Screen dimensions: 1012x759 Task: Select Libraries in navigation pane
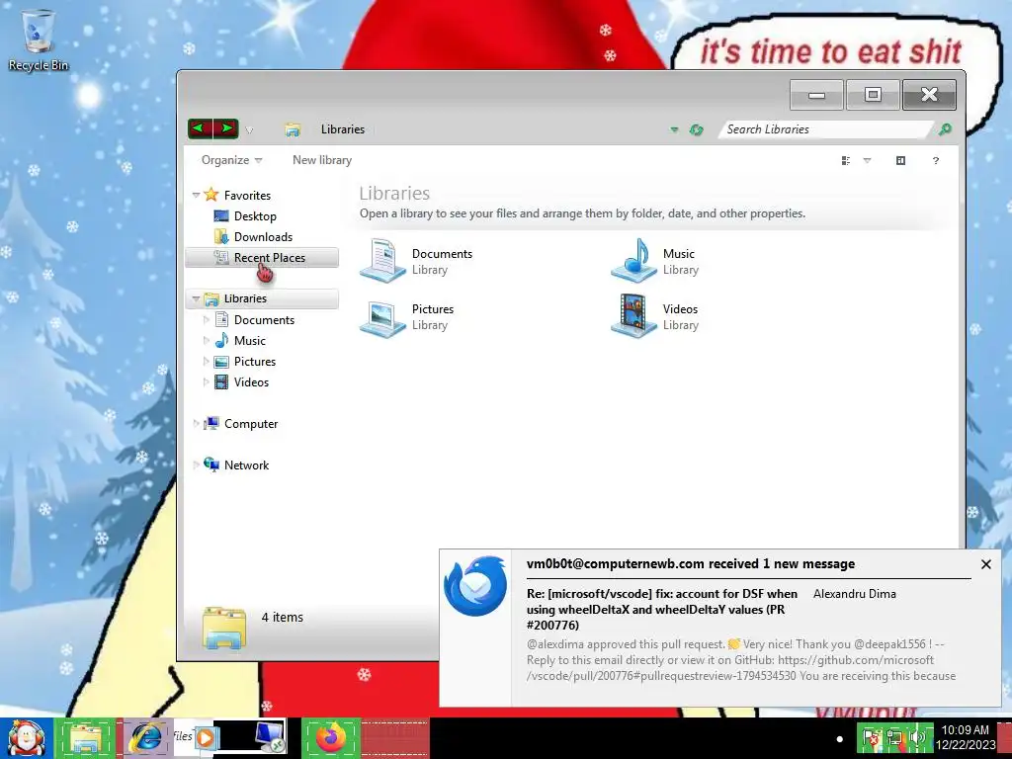(262, 298)
